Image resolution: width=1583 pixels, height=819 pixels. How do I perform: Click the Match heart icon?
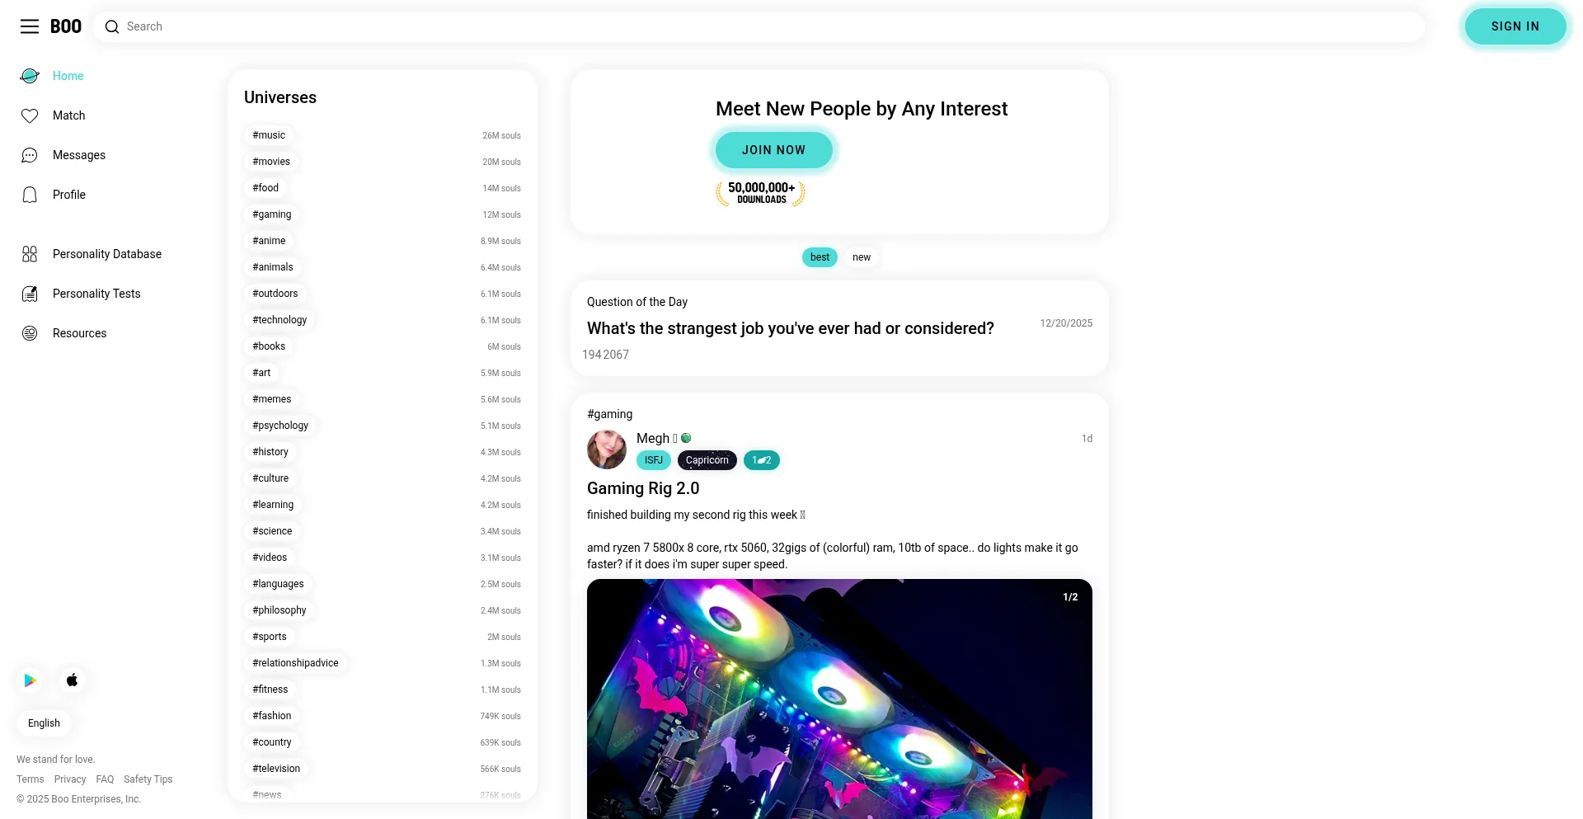30,115
